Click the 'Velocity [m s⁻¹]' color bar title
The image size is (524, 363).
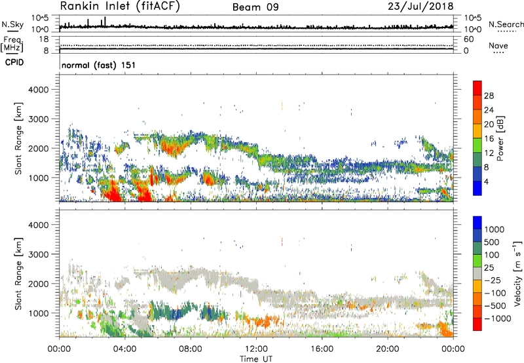[517, 273]
